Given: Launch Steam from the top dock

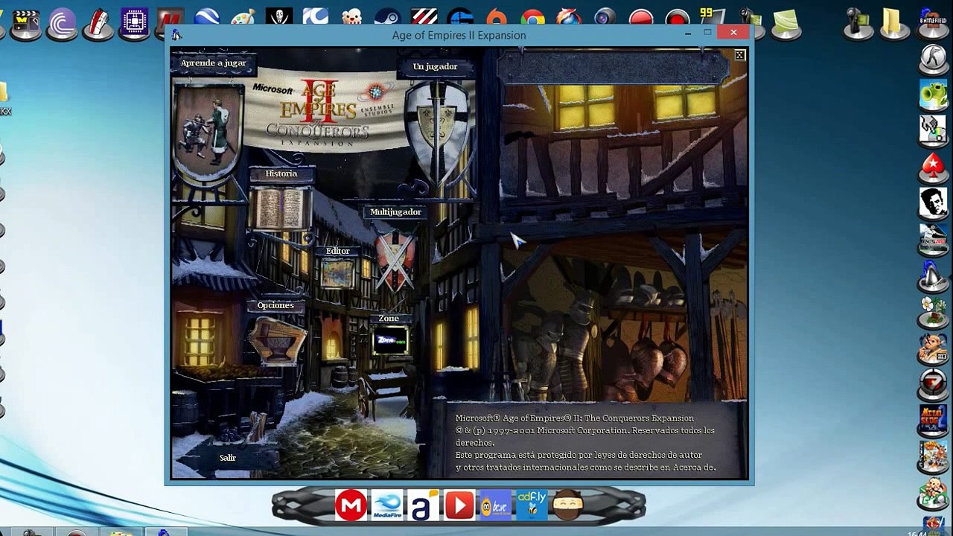Looking at the screenshot, I should tap(387, 18).
